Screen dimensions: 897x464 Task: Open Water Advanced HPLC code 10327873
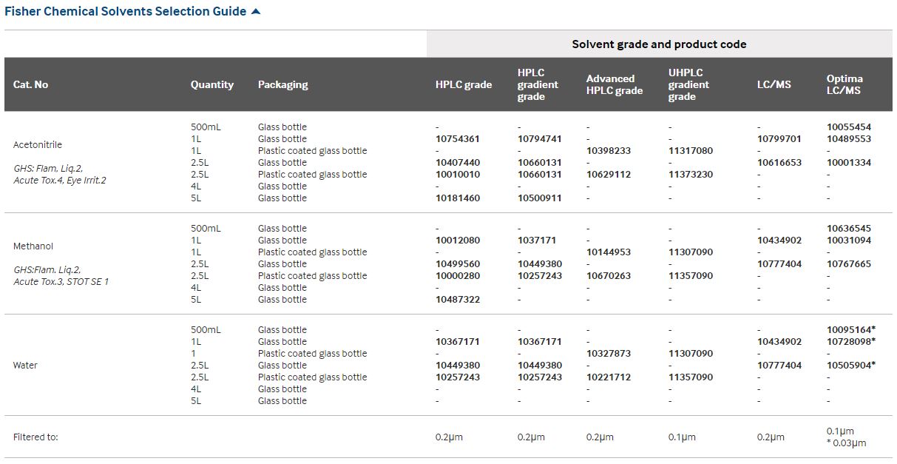pos(608,354)
